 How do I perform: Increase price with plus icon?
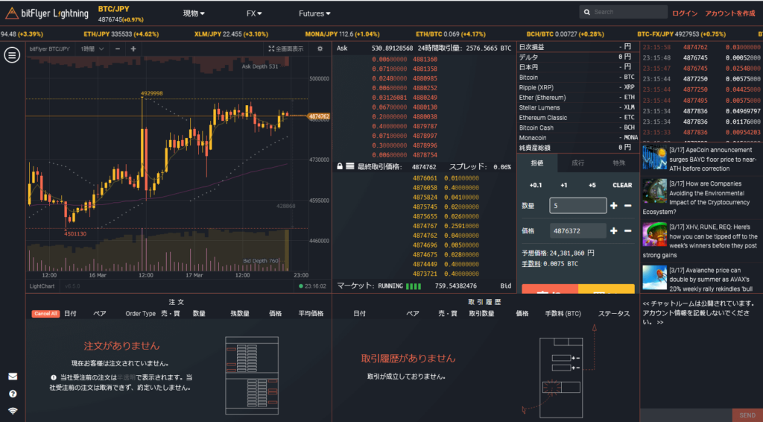(x=614, y=230)
